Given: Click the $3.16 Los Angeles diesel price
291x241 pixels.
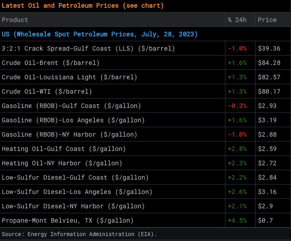Looking at the screenshot, I should click(x=267, y=192).
